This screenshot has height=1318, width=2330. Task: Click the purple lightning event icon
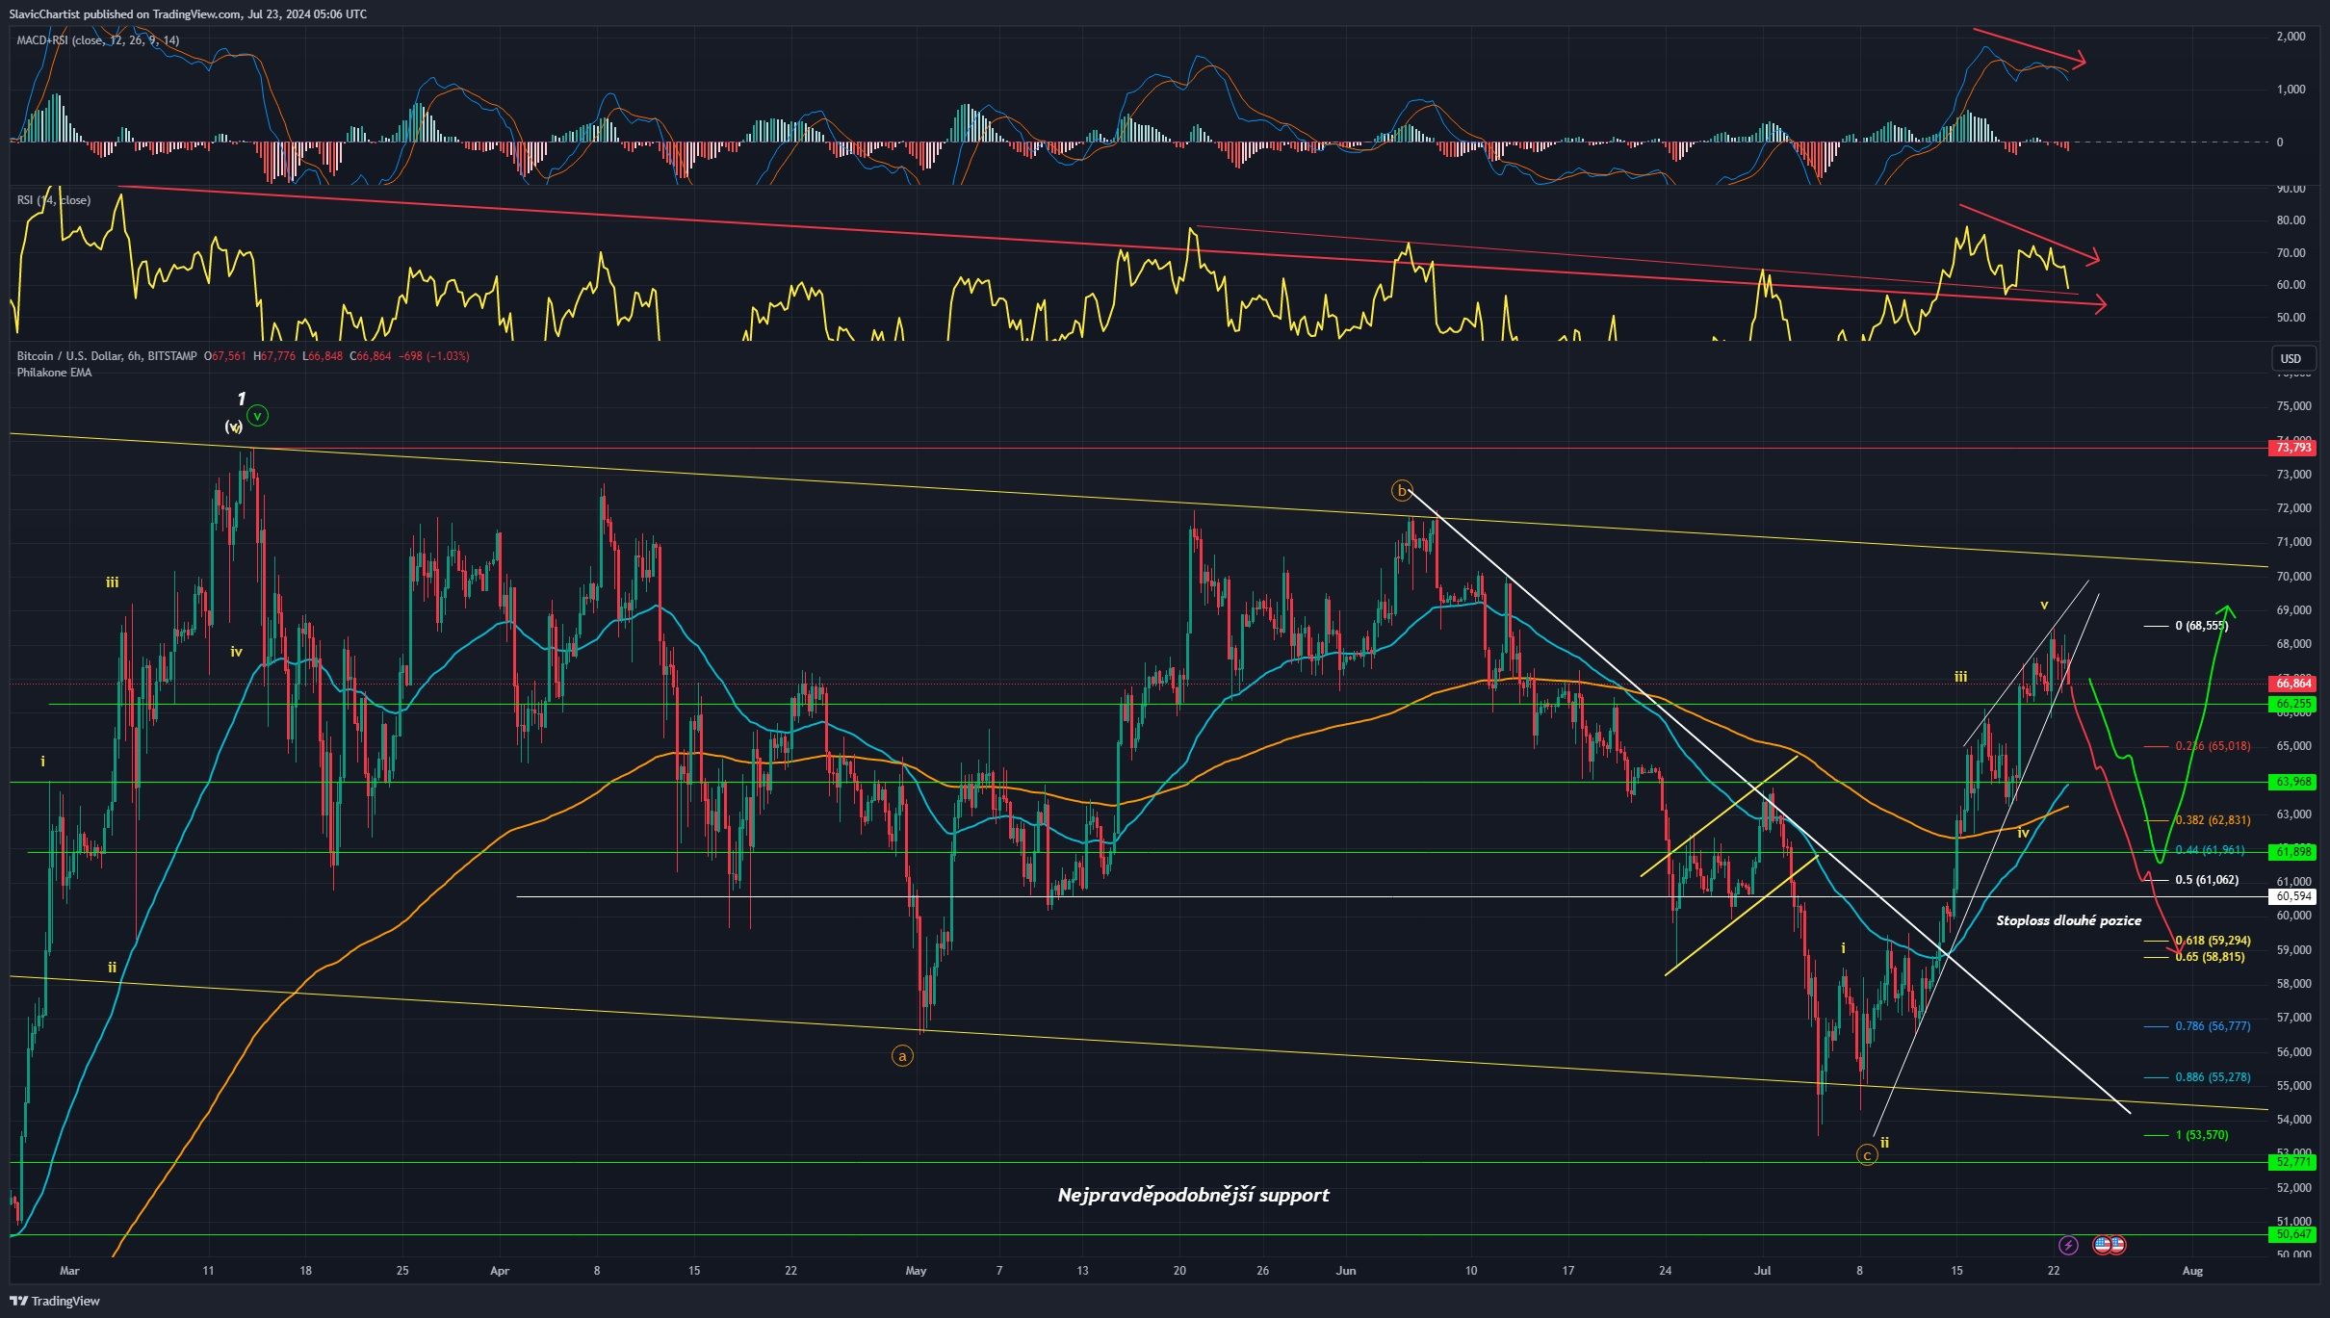click(x=2068, y=1246)
